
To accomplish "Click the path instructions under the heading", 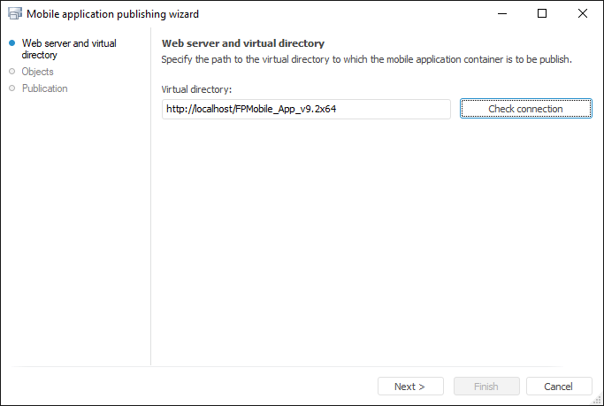I will 367,60.
